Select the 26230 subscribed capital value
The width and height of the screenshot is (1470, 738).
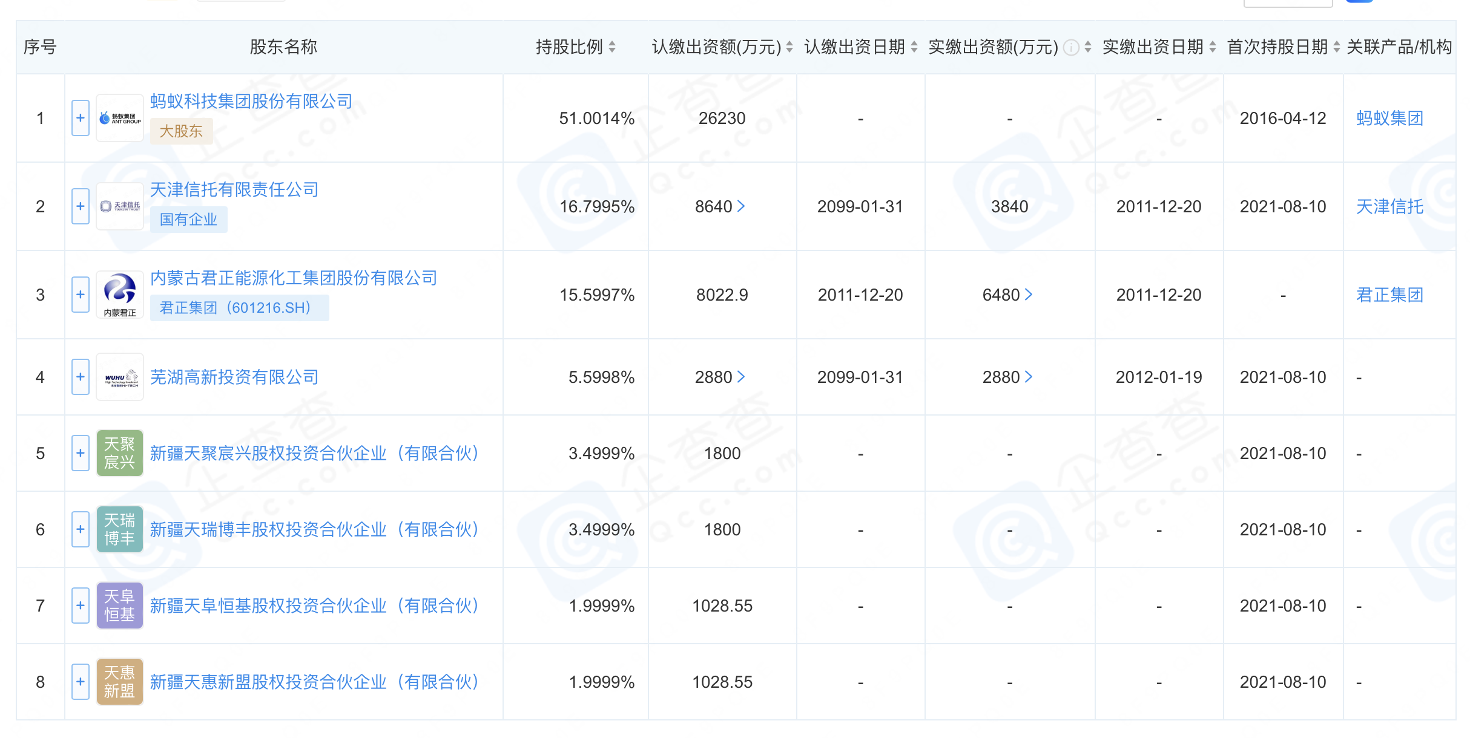(722, 118)
